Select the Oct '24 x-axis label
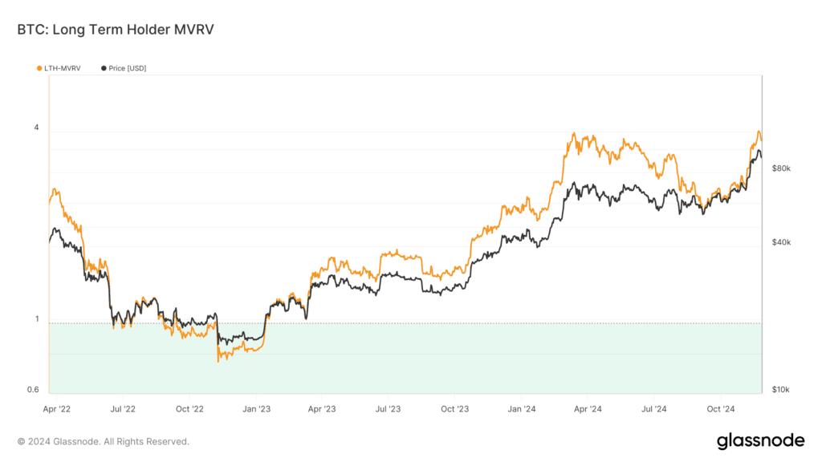The height and width of the screenshot is (462, 822). [x=720, y=409]
